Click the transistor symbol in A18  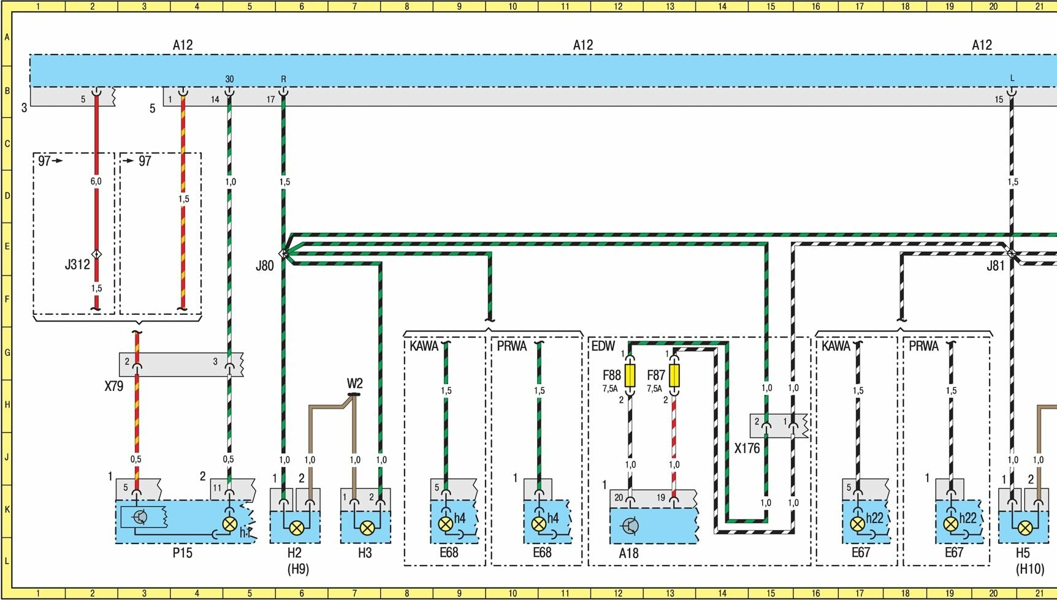tap(630, 526)
